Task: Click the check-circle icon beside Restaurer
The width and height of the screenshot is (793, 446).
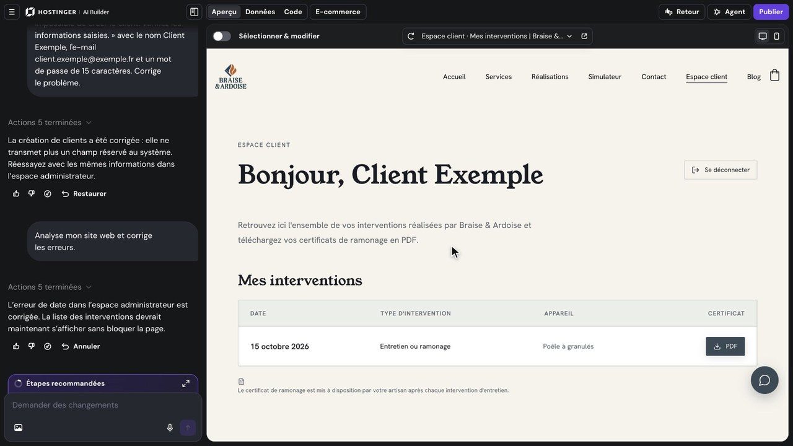Action: [48, 194]
